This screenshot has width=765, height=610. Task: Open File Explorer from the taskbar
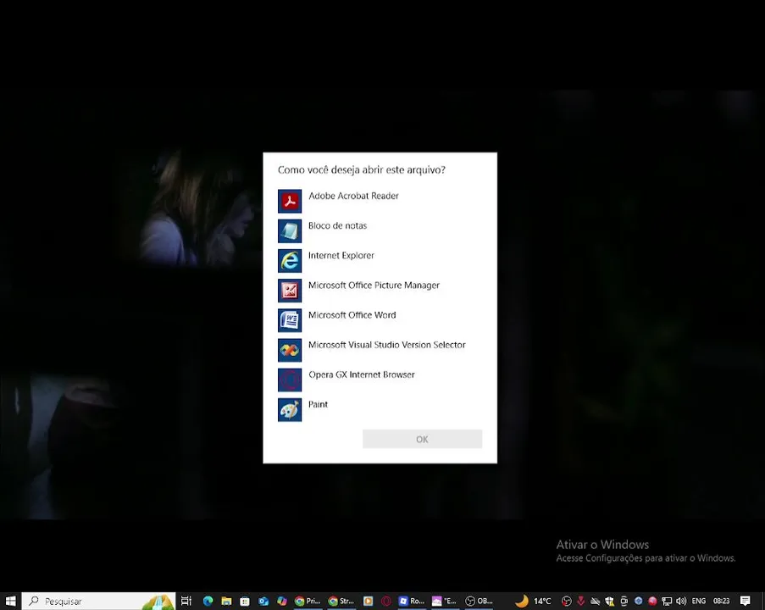tap(226, 601)
